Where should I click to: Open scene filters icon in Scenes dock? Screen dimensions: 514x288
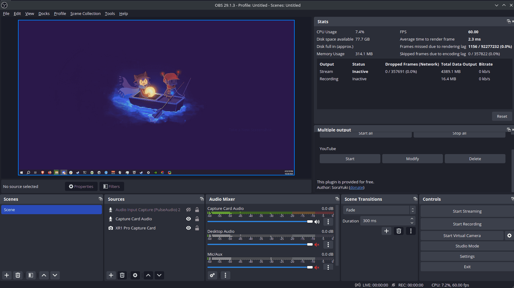click(x=31, y=275)
